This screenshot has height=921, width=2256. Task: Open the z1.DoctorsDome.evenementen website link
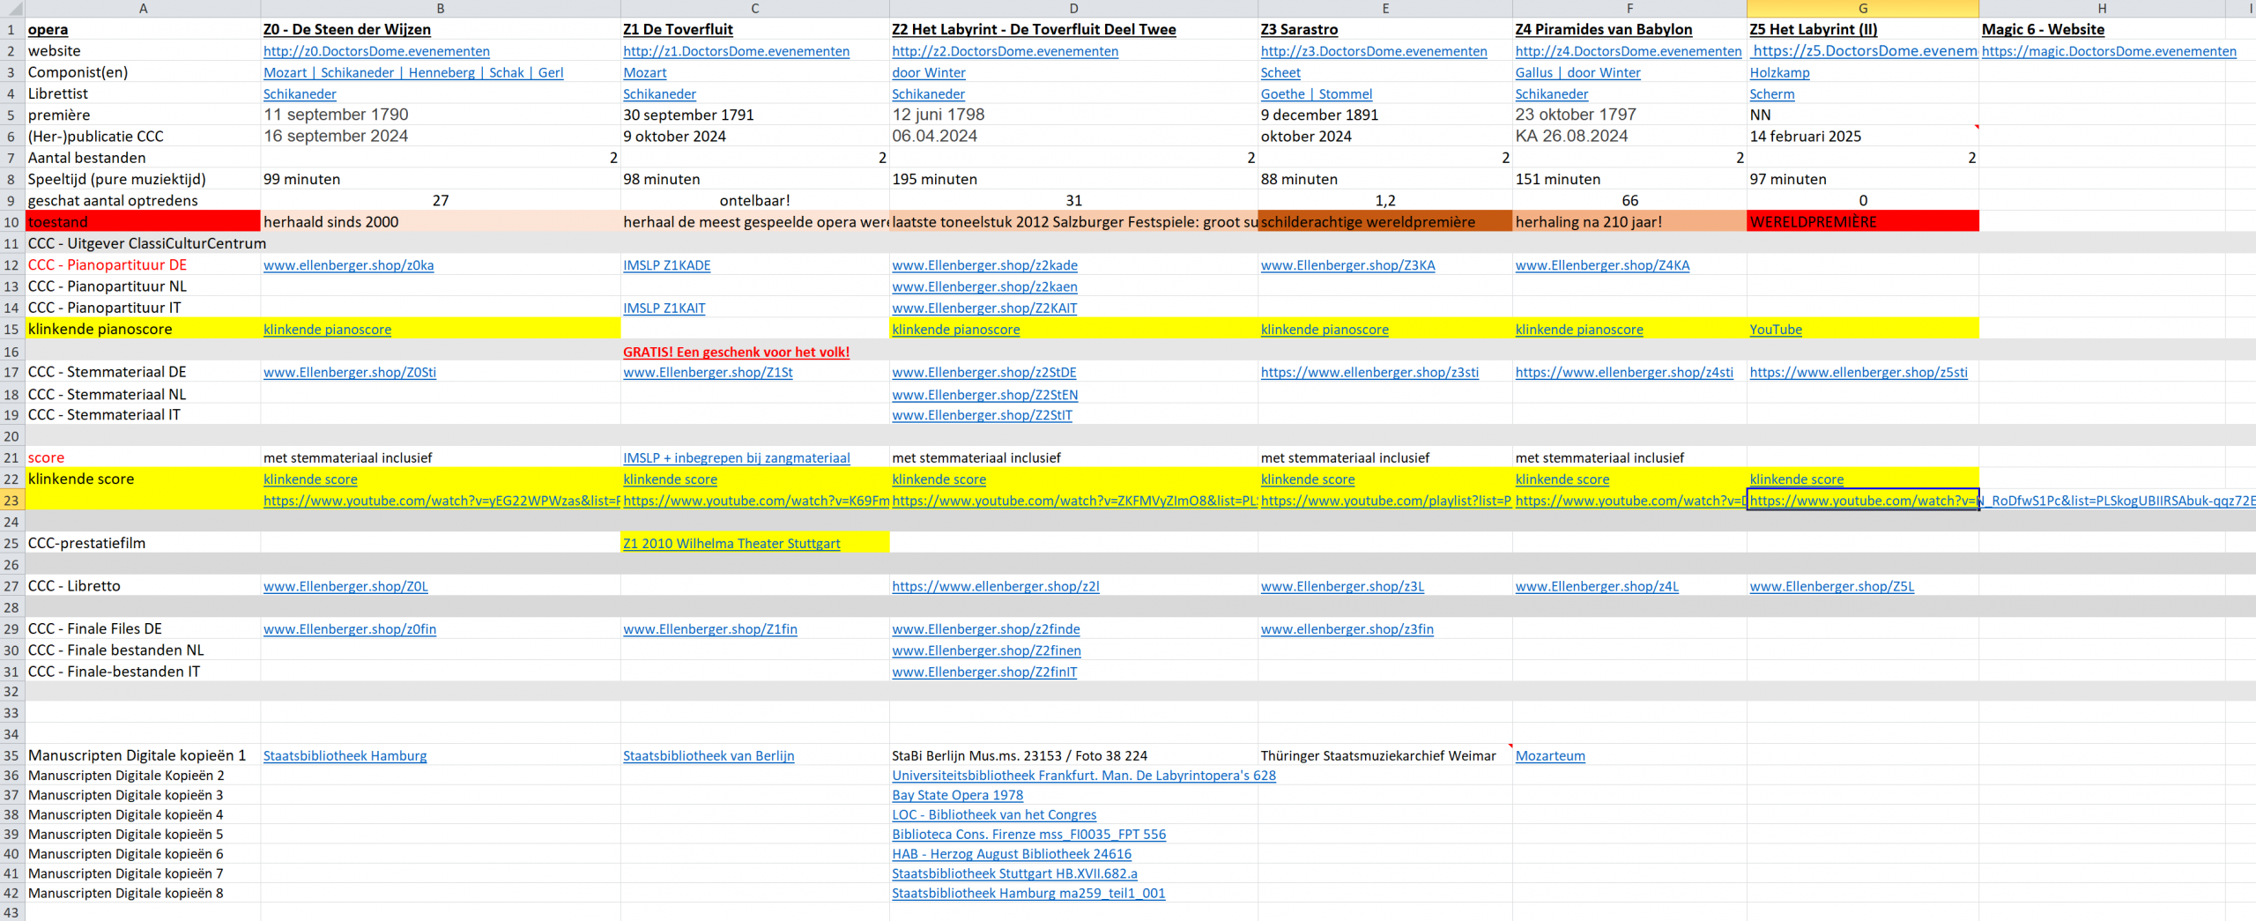736,51
